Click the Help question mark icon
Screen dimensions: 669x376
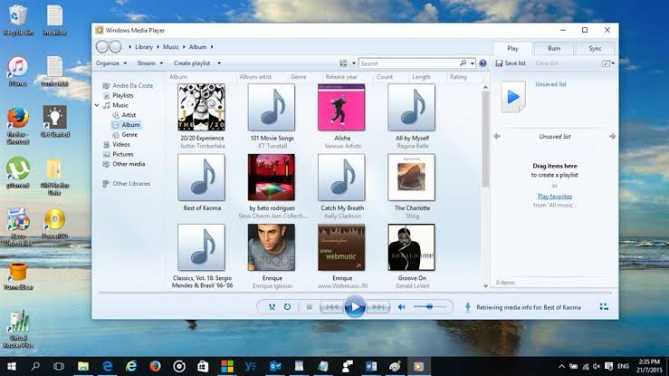483,63
